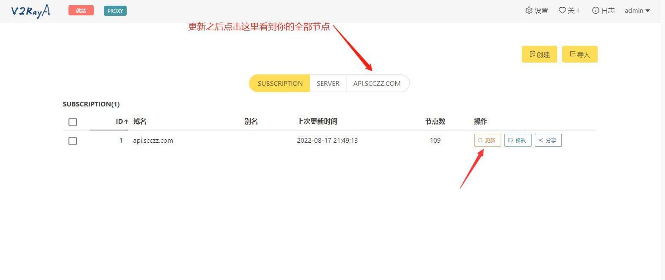
Task: Click the 创建 create button
Action: 539,54
